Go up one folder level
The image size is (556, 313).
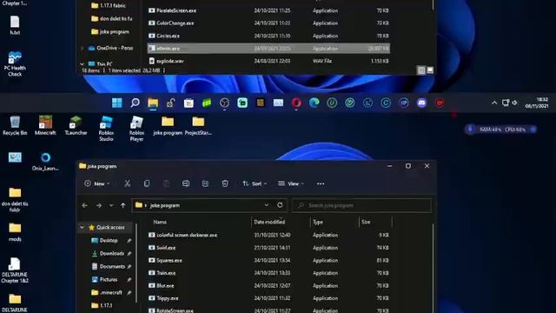[x=123, y=205]
